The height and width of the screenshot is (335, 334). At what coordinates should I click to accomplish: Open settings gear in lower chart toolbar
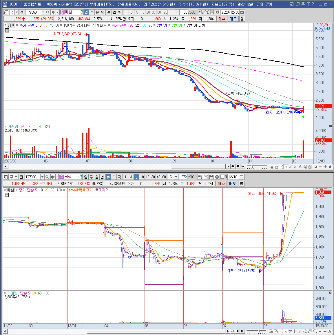click(217, 177)
